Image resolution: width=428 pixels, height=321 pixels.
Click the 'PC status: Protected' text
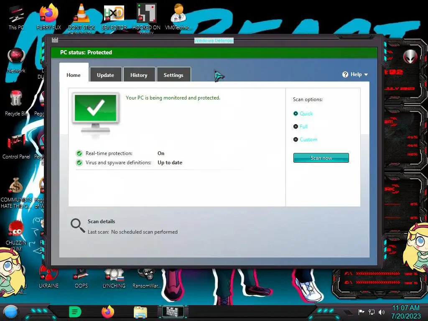pos(86,52)
